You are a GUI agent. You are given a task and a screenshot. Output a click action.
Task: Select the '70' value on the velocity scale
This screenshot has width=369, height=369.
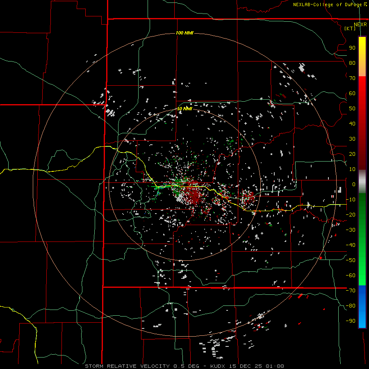[352, 78]
